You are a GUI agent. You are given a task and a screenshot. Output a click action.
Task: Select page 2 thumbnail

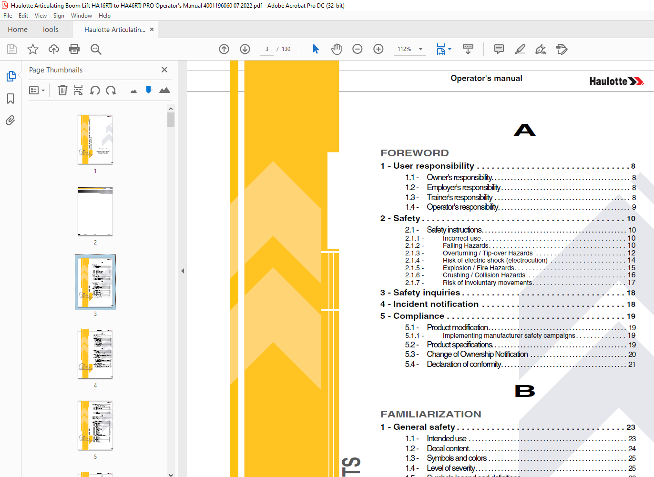(95, 211)
